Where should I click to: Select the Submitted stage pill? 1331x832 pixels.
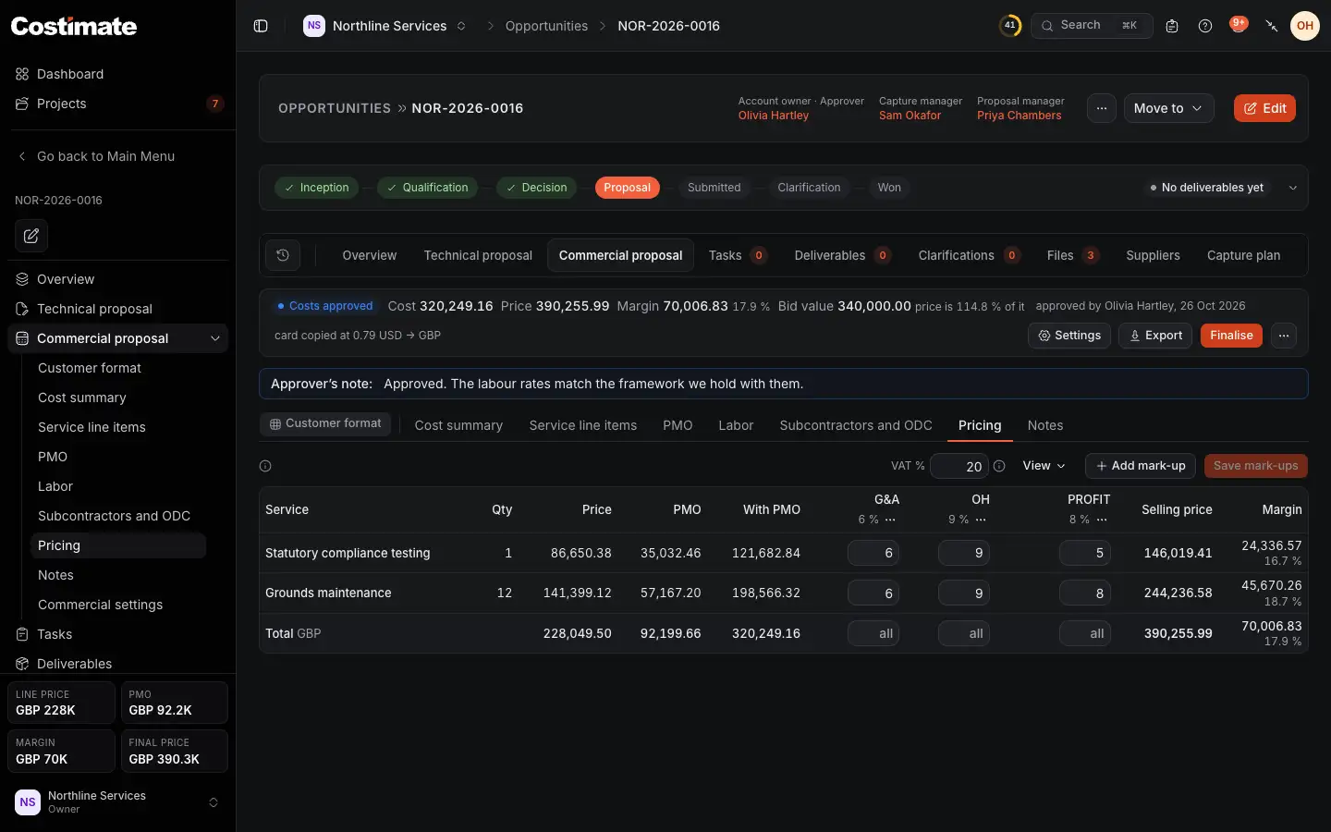coord(714,188)
